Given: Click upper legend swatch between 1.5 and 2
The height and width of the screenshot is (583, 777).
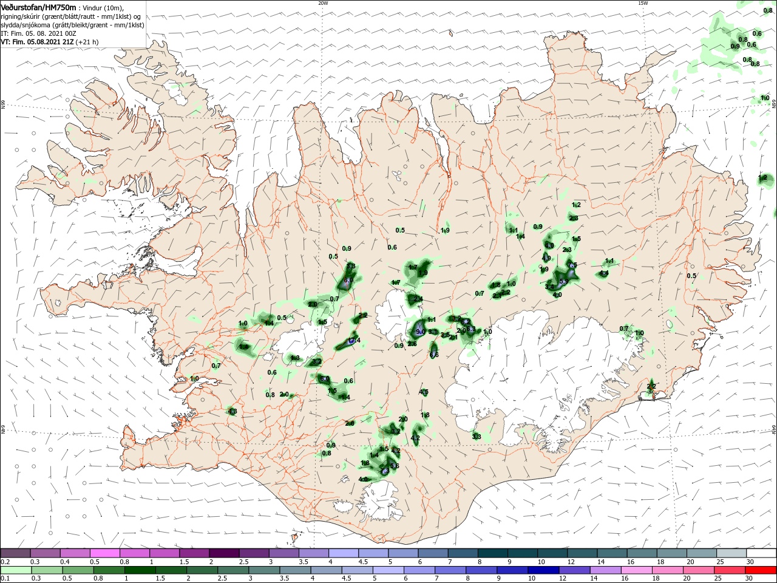Looking at the screenshot, I should click(194, 553).
